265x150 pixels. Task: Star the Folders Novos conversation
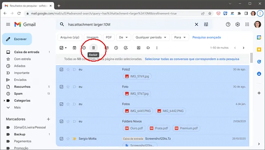click(68, 121)
